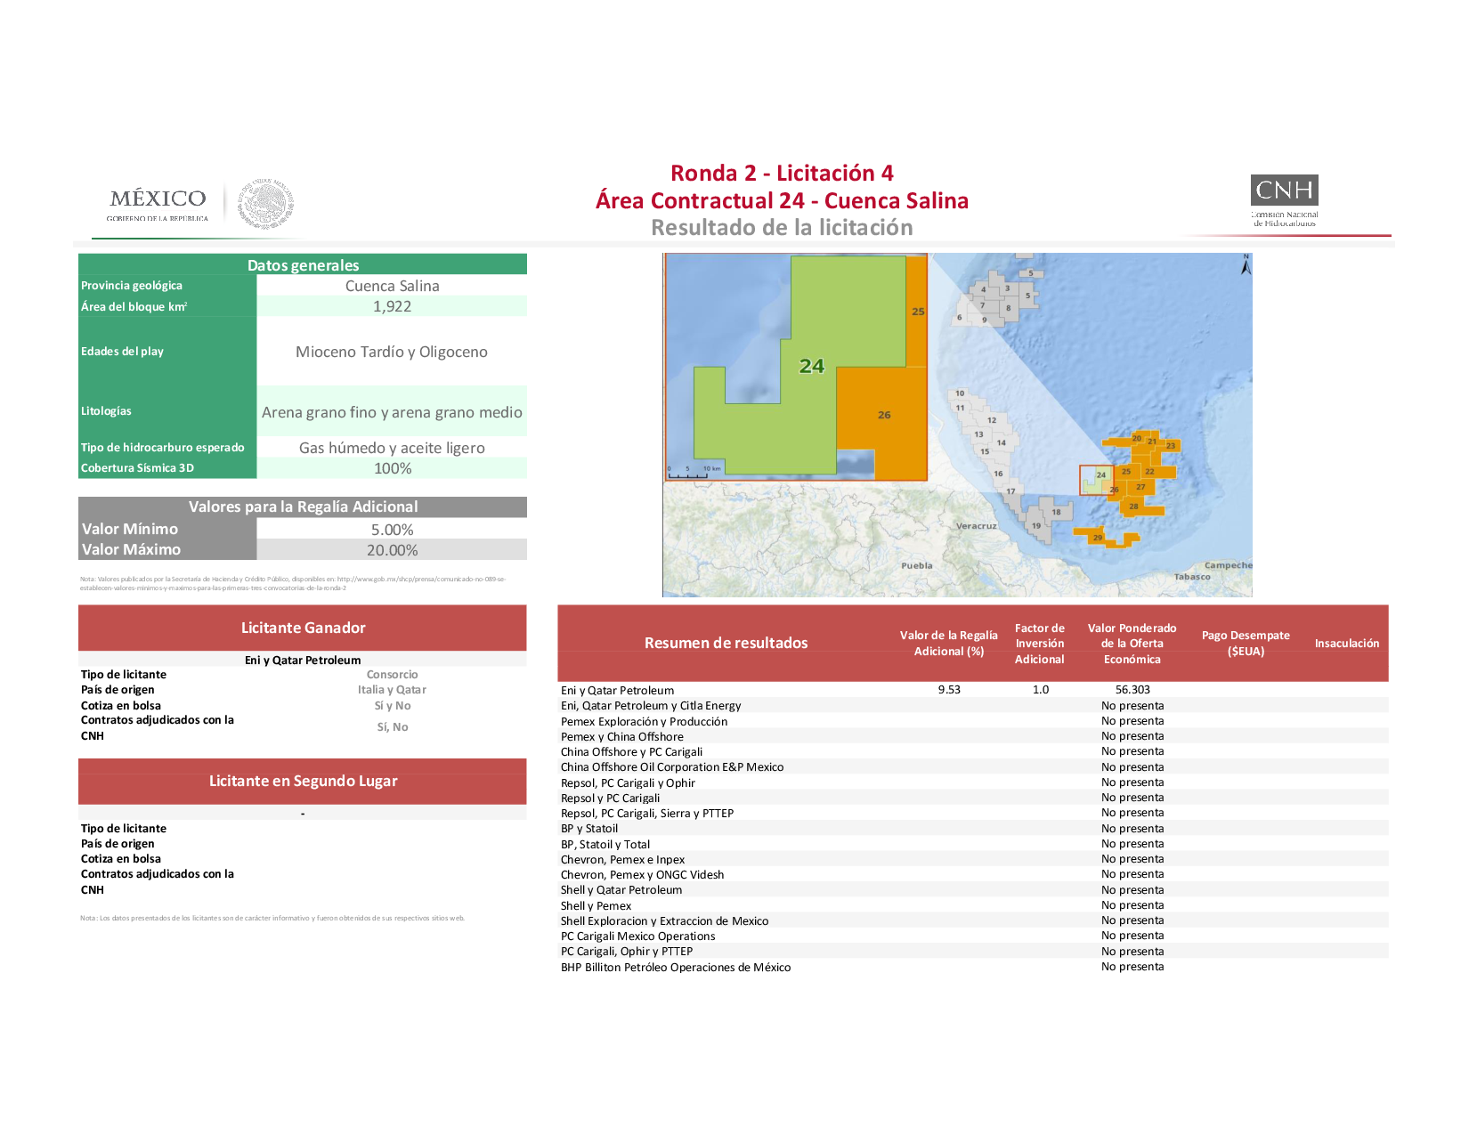The image size is (1469, 1135).
Task: Click the 'Resumen de resultados' header
Action: tap(726, 643)
